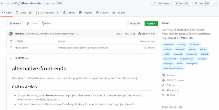Image resolution: width=219 pixels, height=110 pixels.
Task: Open the Issues tab
Action: tap(24, 13)
